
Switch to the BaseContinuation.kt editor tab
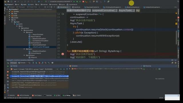point(133,7)
